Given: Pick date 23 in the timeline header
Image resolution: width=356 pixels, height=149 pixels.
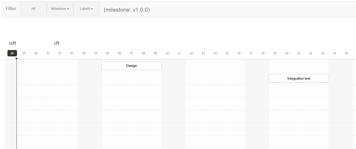Looking at the screenshot, I should click(x=323, y=53).
